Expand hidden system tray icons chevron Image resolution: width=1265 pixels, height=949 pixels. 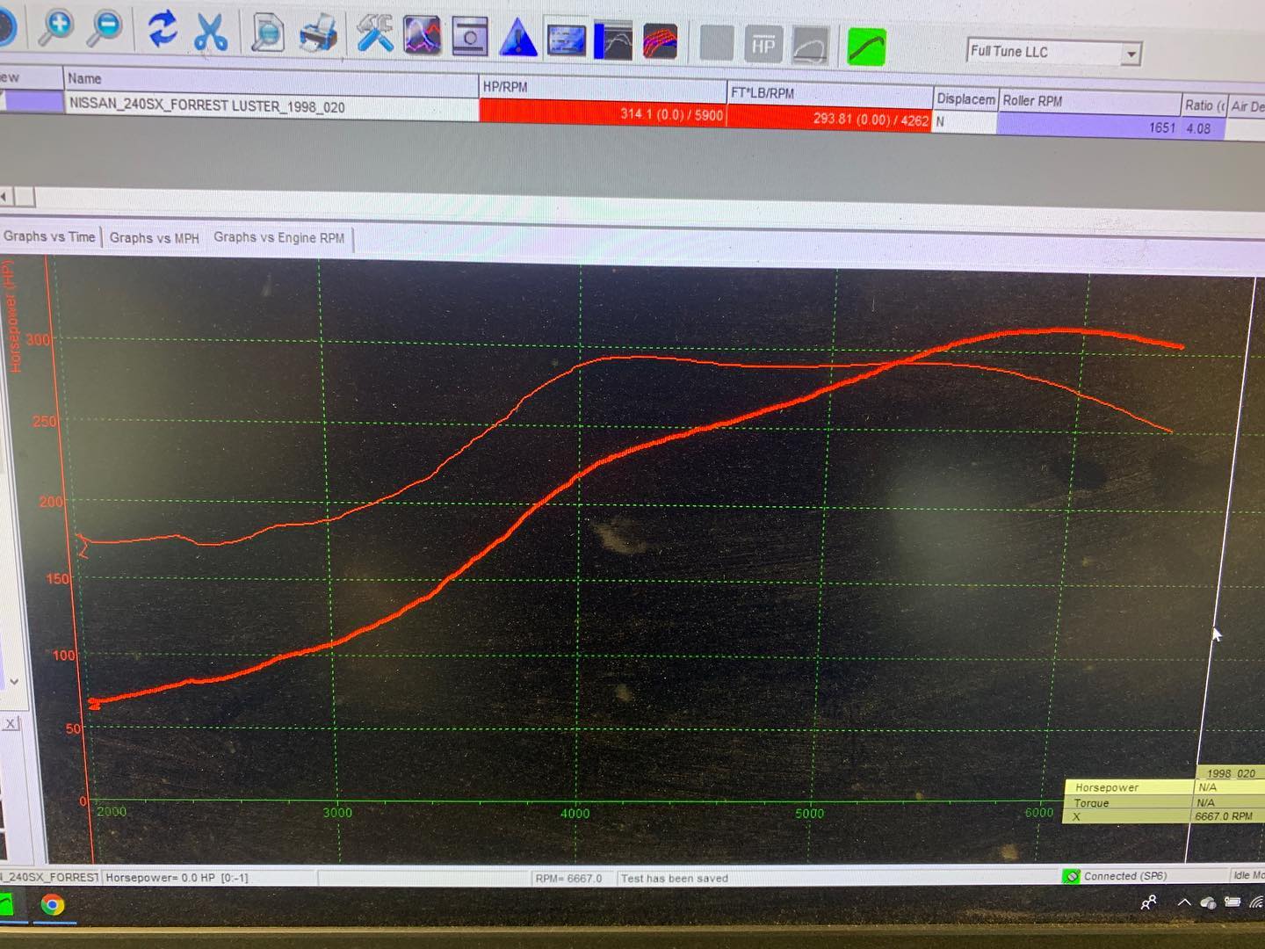(1184, 902)
